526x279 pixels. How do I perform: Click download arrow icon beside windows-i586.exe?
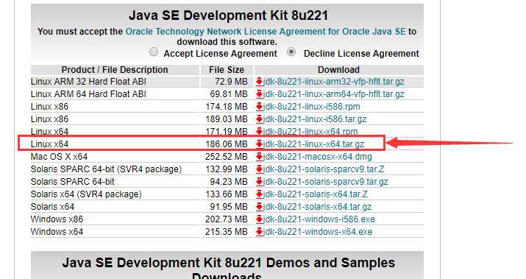pyautogui.click(x=259, y=219)
